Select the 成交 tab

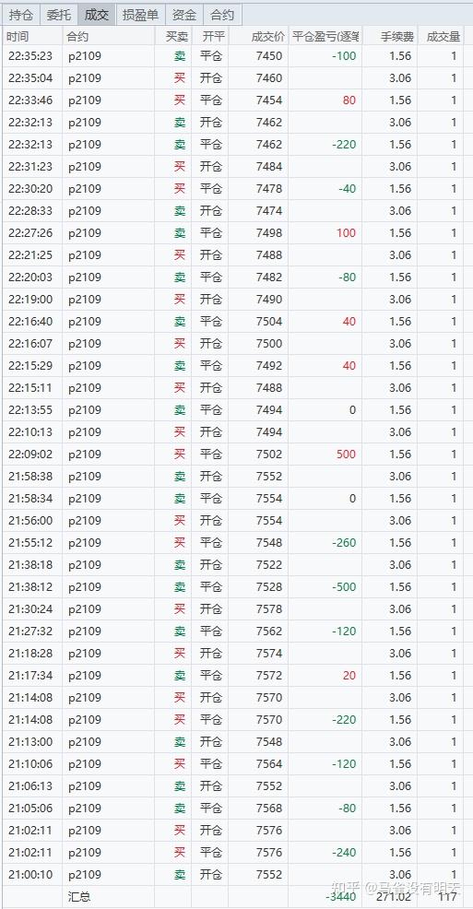(96, 15)
